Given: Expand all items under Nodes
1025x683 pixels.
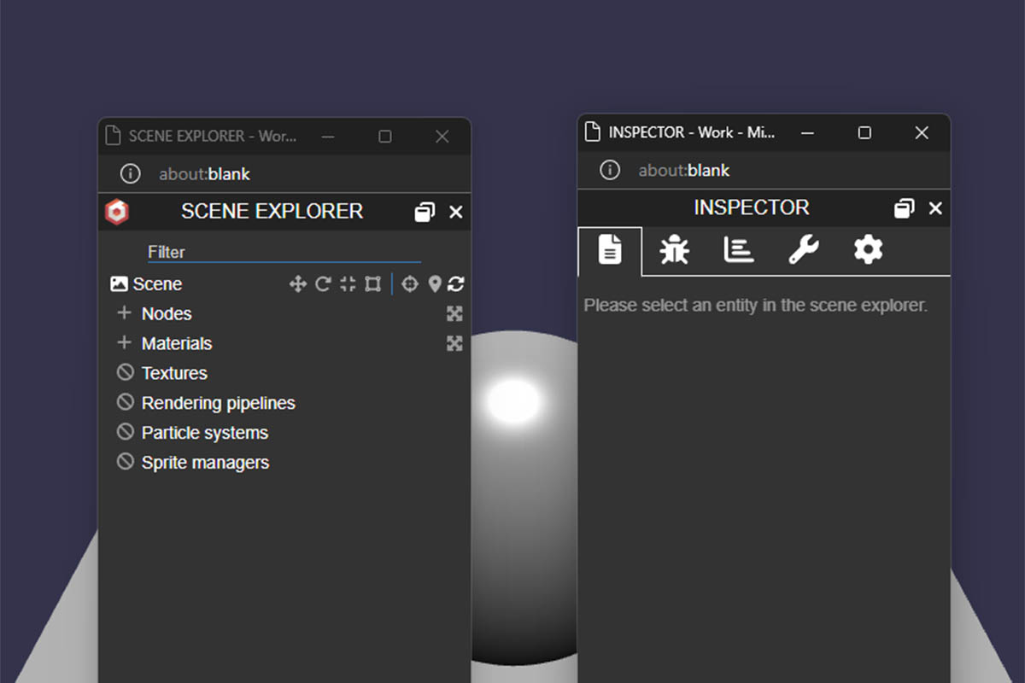Looking at the screenshot, I should click(454, 314).
